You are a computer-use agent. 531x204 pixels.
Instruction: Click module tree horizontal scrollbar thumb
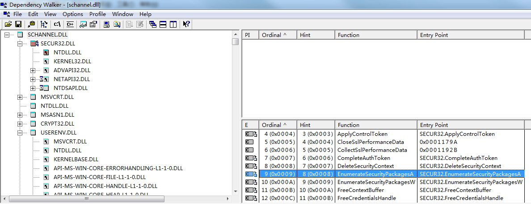(86, 199)
